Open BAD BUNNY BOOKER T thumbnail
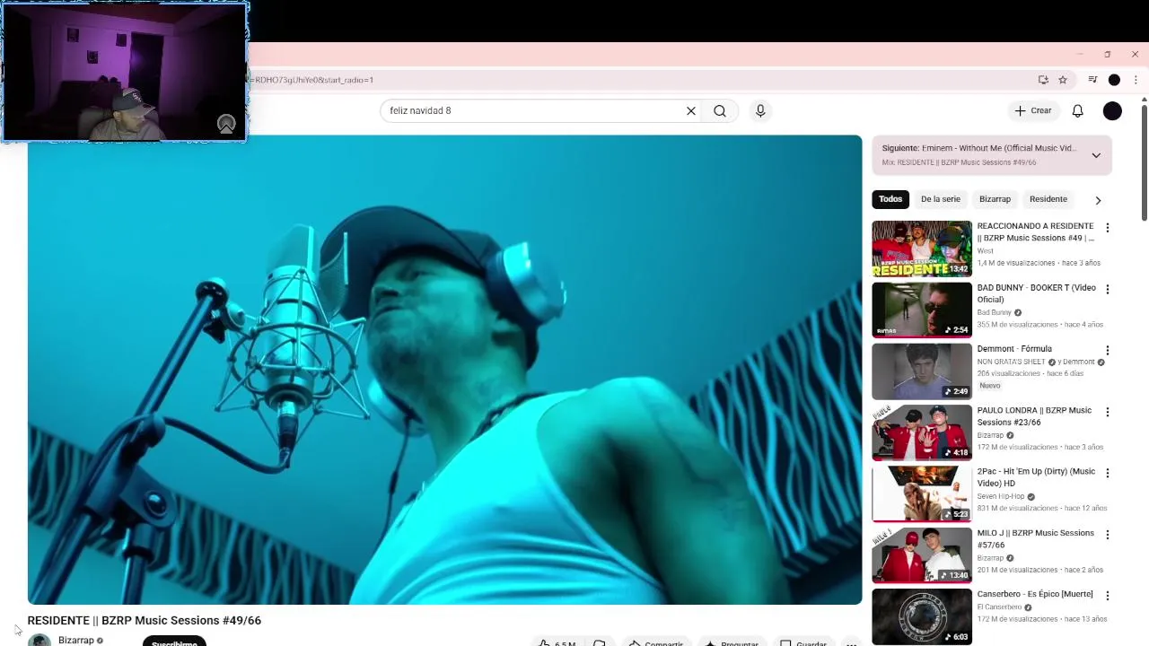Image resolution: width=1149 pixels, height=646 pixels. coord(922,310)
